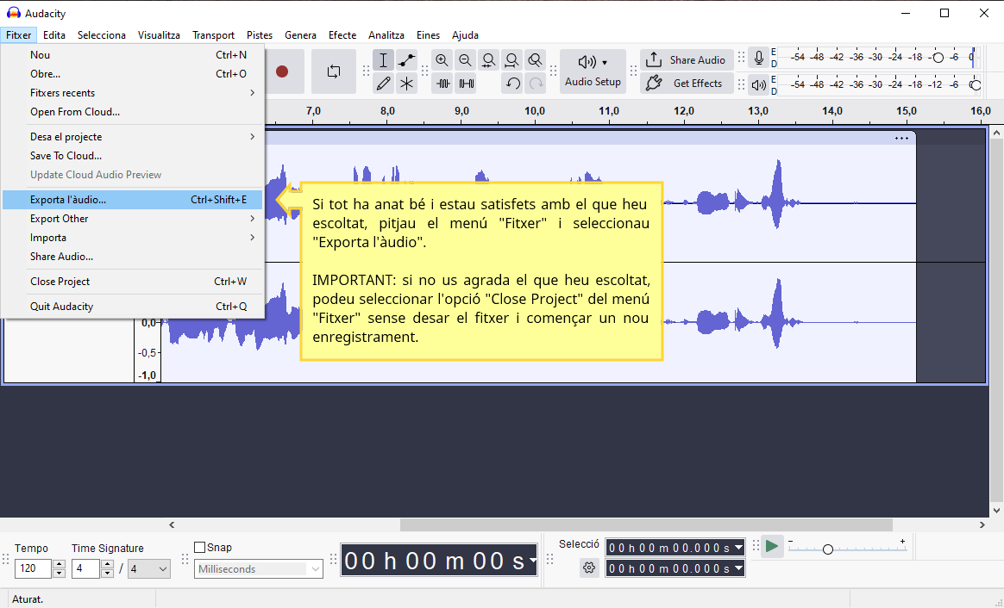Select the Selection (I-beam) tool
Viewport: 1004px width, 608px height.
pyautogui.click(x=383, y=60)
